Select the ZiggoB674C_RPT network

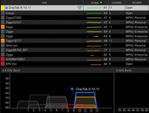click(x=75, y=50)
